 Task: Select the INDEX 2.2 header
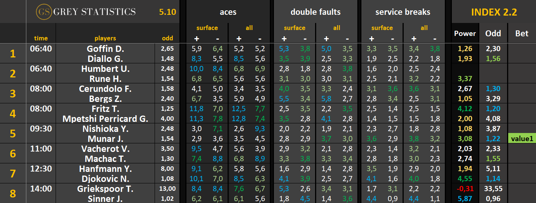pyautogui.click(x=494, y=12)
